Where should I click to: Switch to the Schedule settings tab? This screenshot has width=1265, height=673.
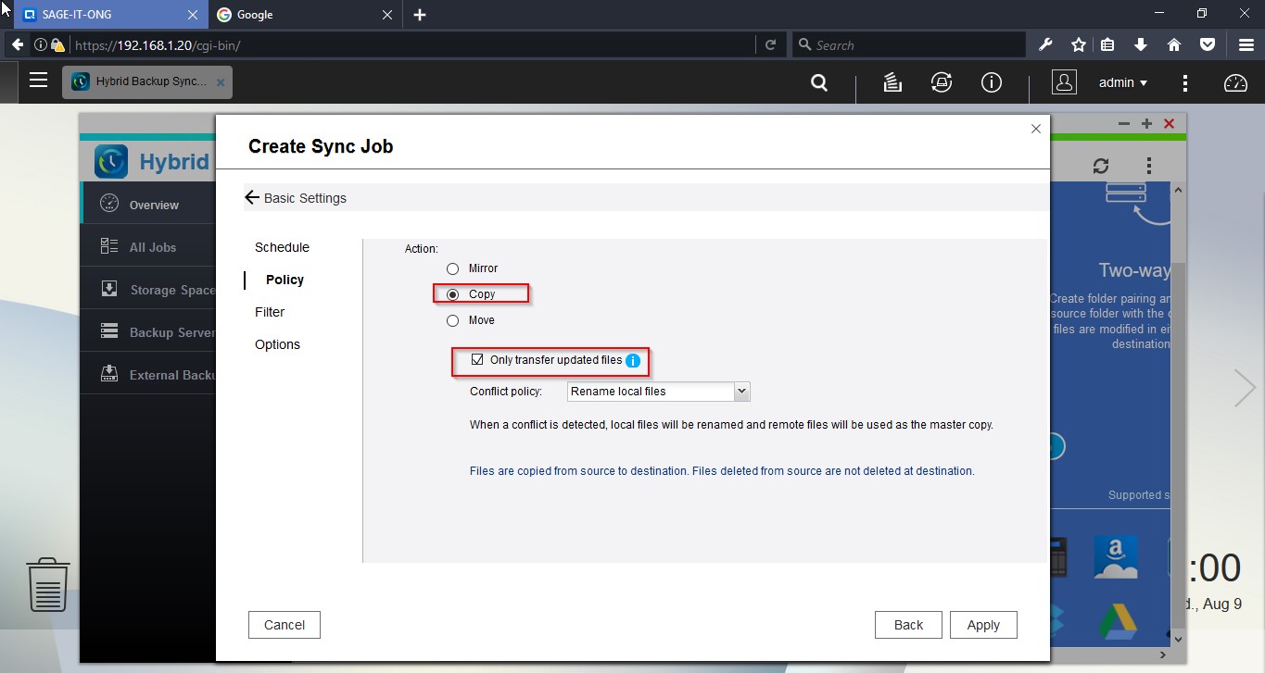(282, 247)
